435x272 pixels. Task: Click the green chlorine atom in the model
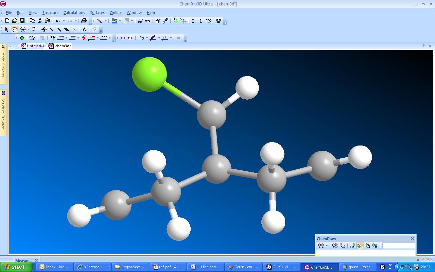tap(149, 74)
